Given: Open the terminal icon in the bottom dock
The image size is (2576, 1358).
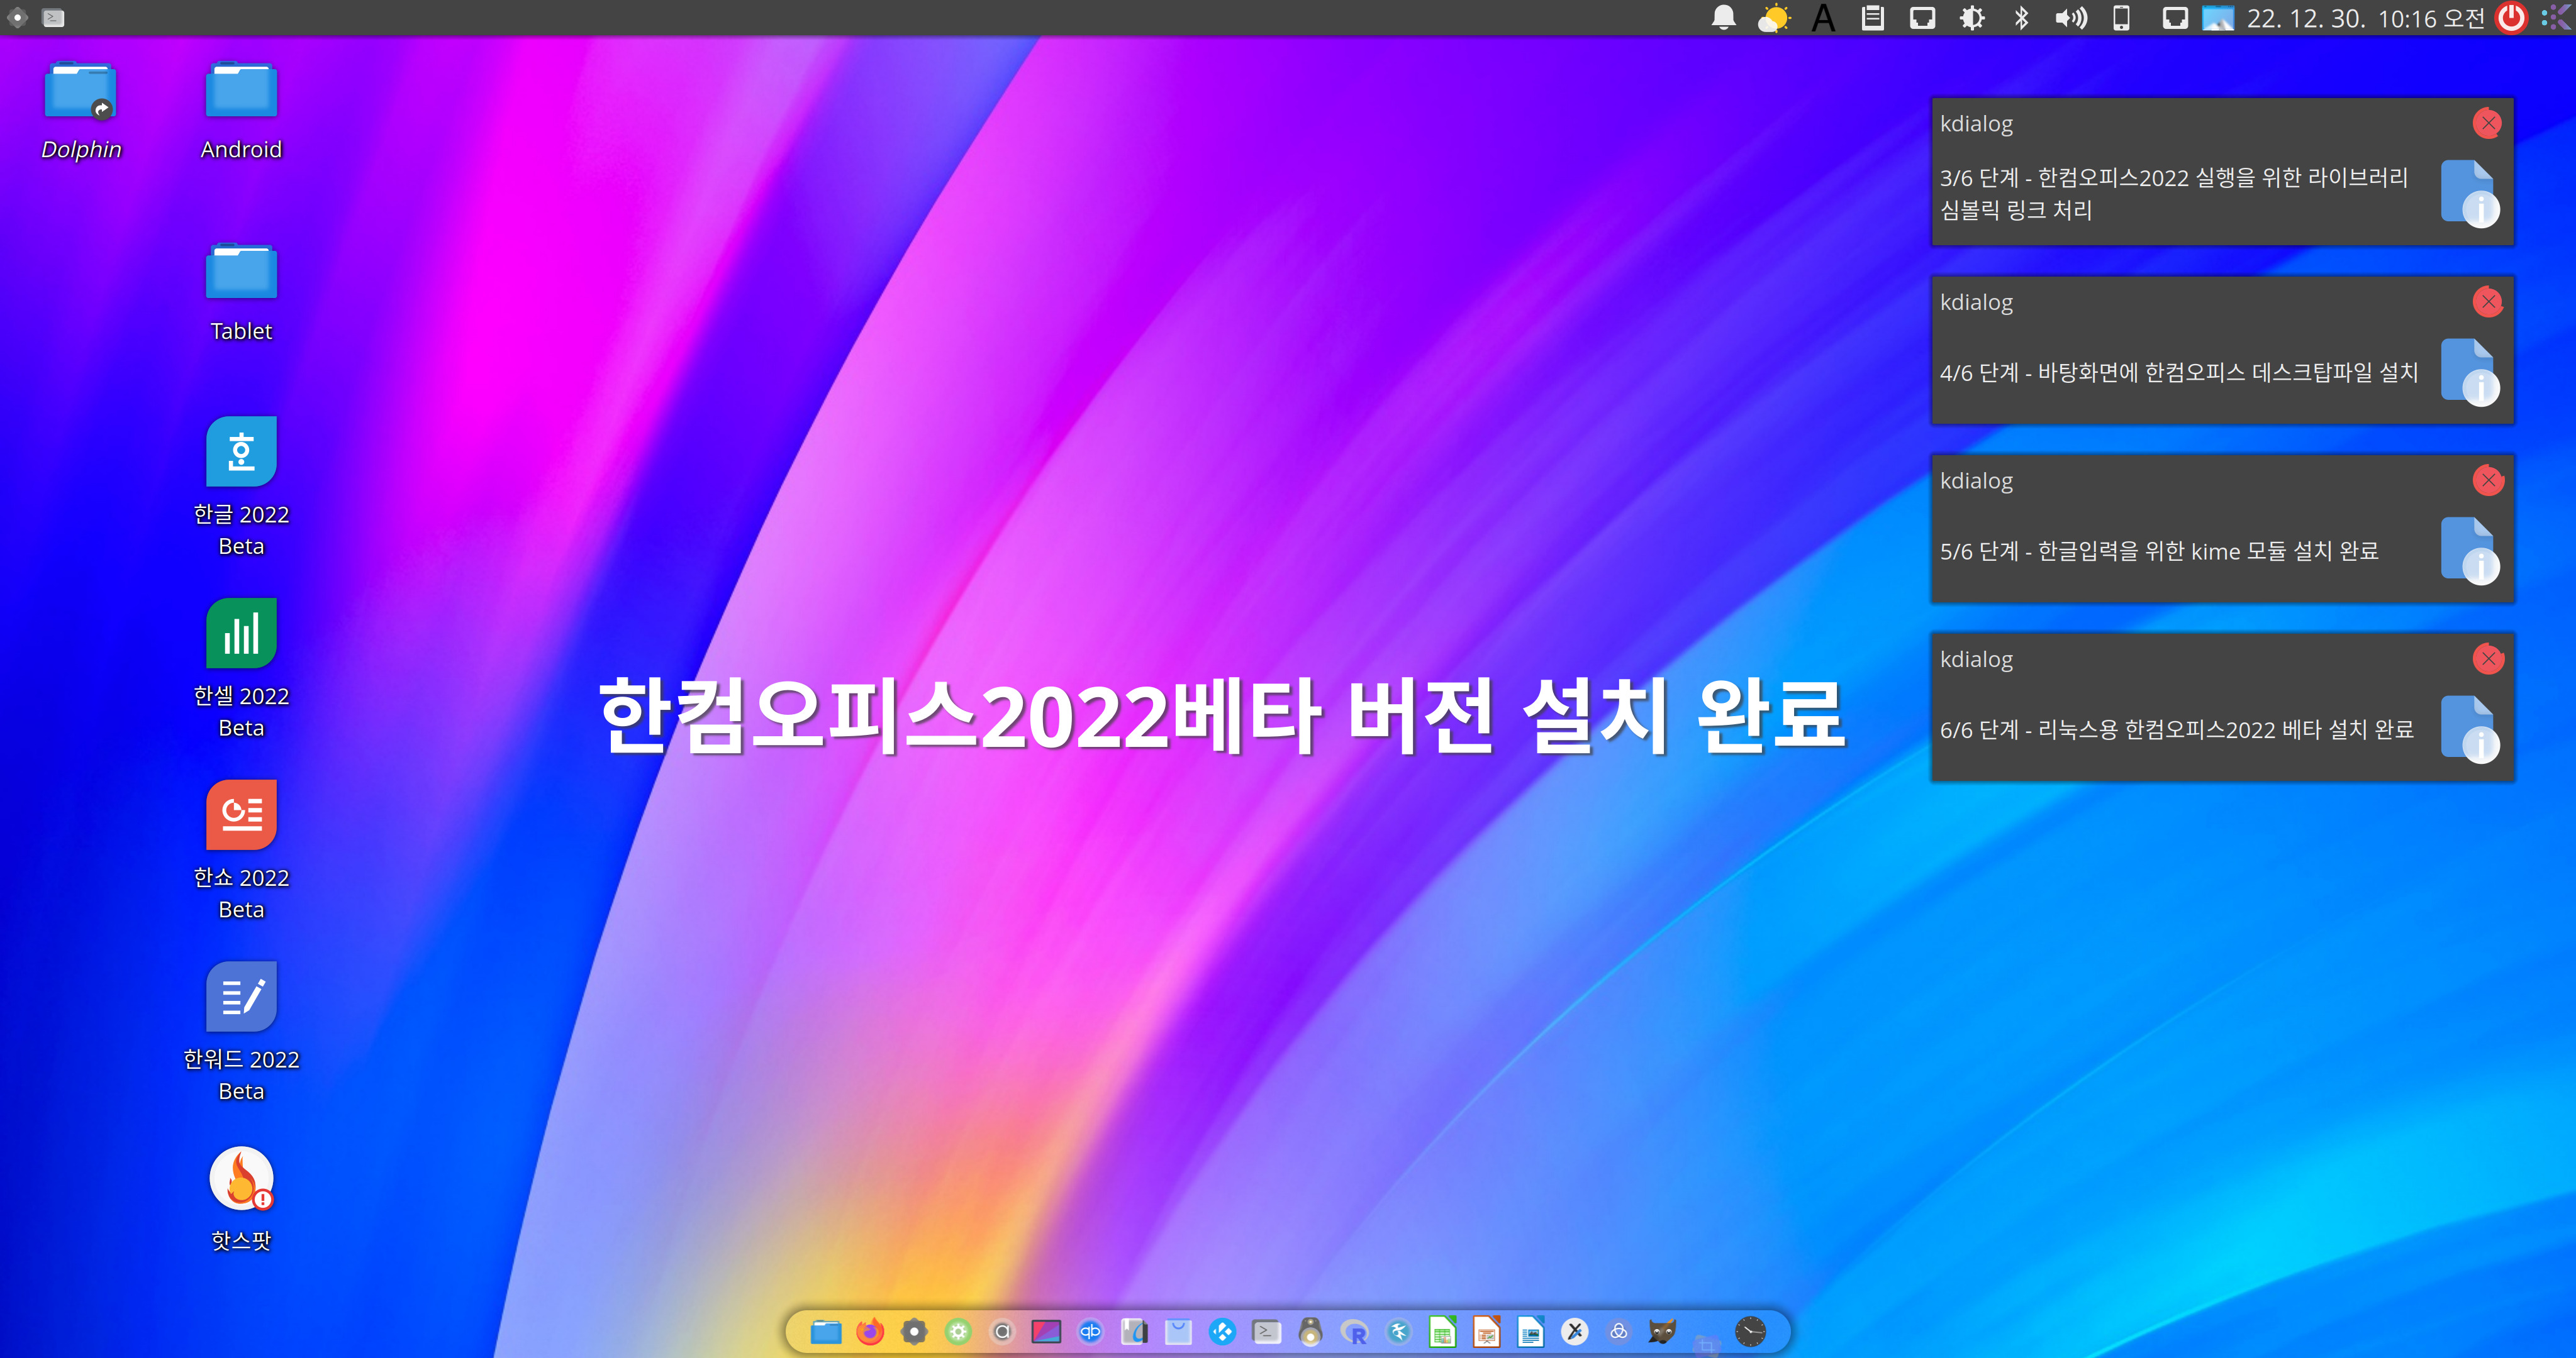Looking at the screenshot, I should (1267, 1332).
